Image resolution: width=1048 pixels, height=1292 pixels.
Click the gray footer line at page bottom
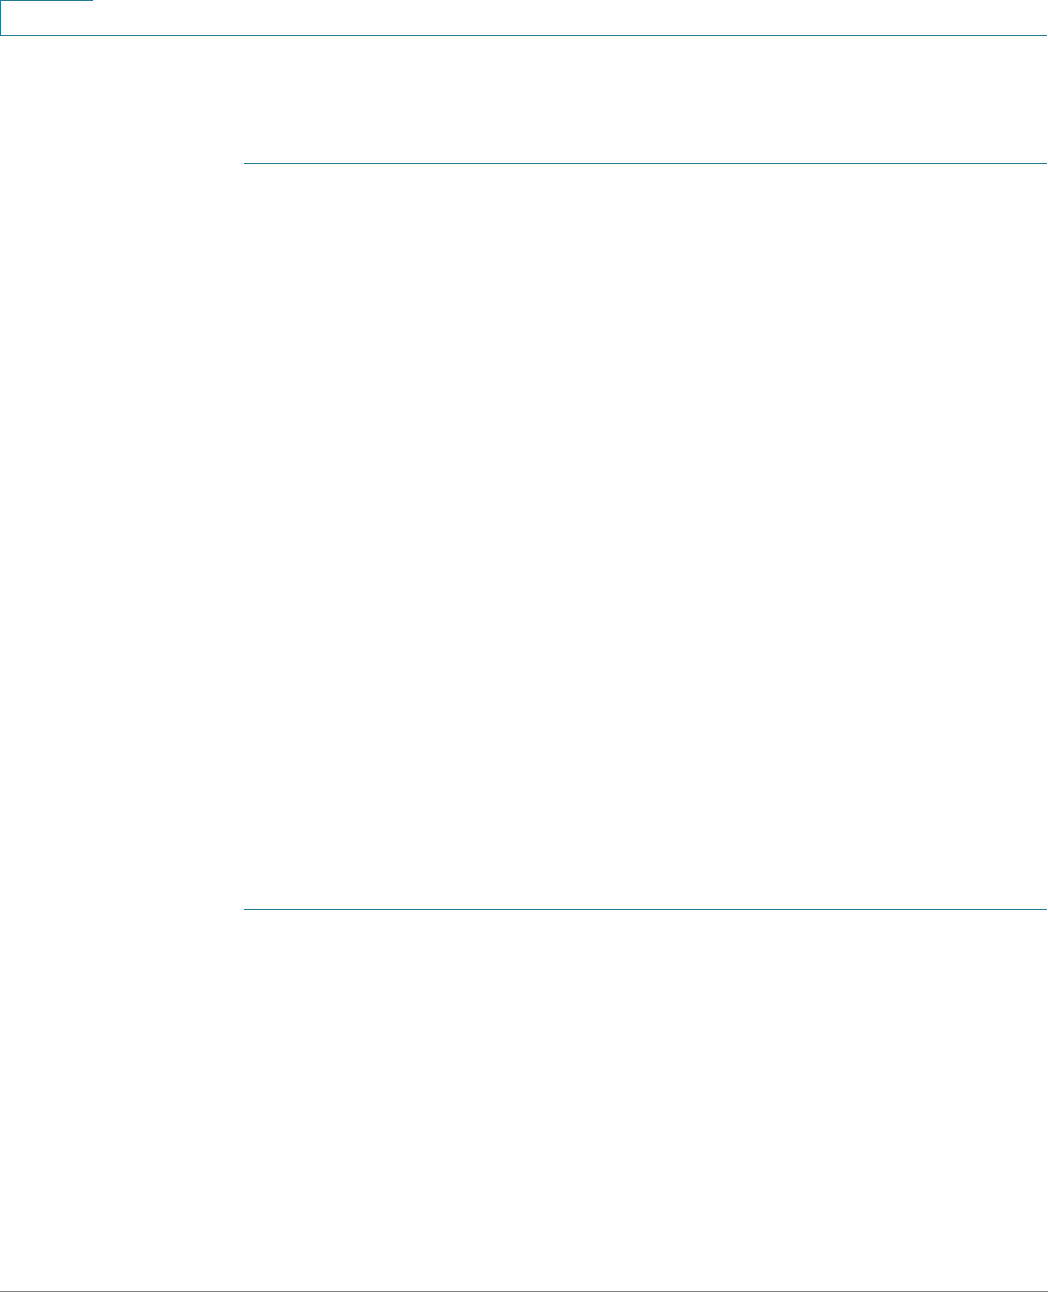[x=524, y=1291]
